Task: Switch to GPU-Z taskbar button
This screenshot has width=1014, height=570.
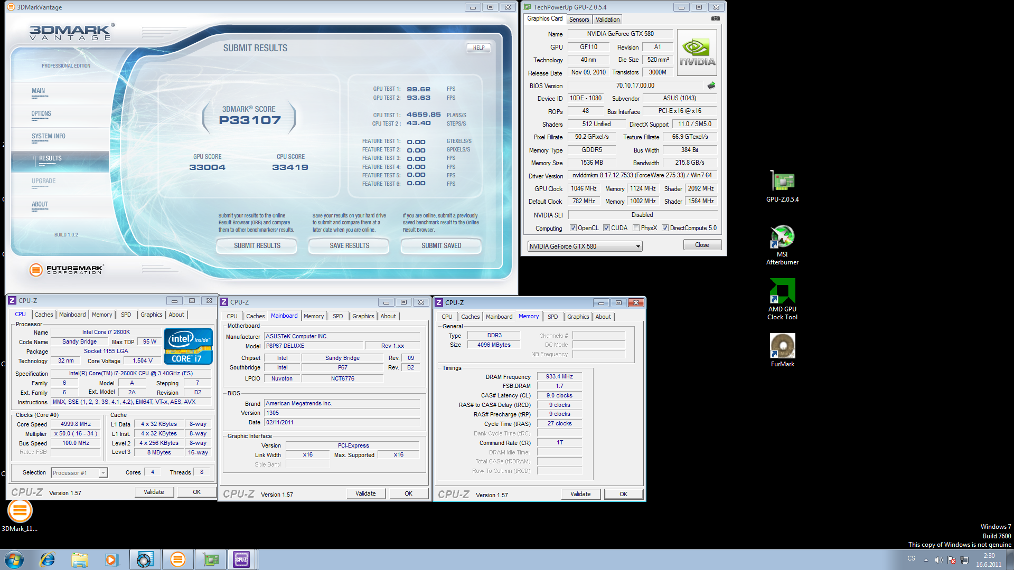Action: (211, 559)
